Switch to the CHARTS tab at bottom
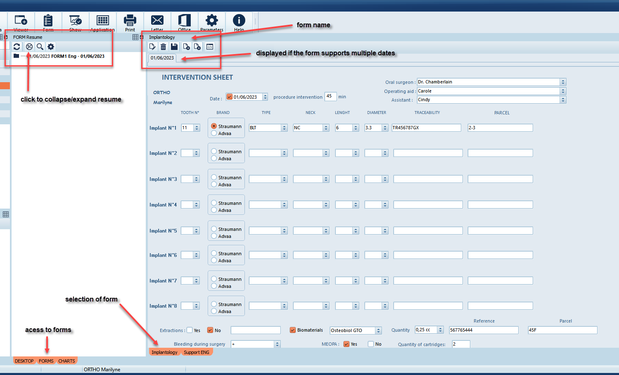619x375 pixels. click(66, 361)
